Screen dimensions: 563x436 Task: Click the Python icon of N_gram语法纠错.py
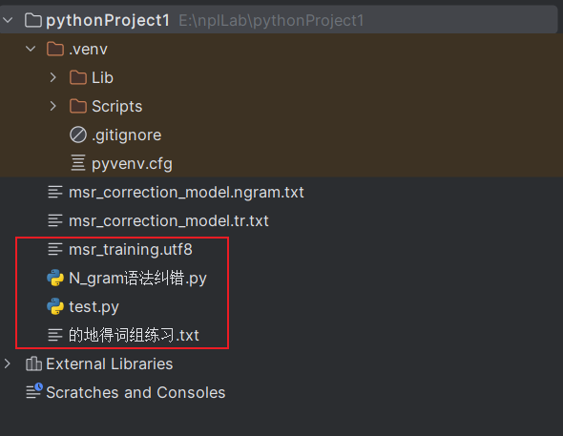(x=55, y=278)
